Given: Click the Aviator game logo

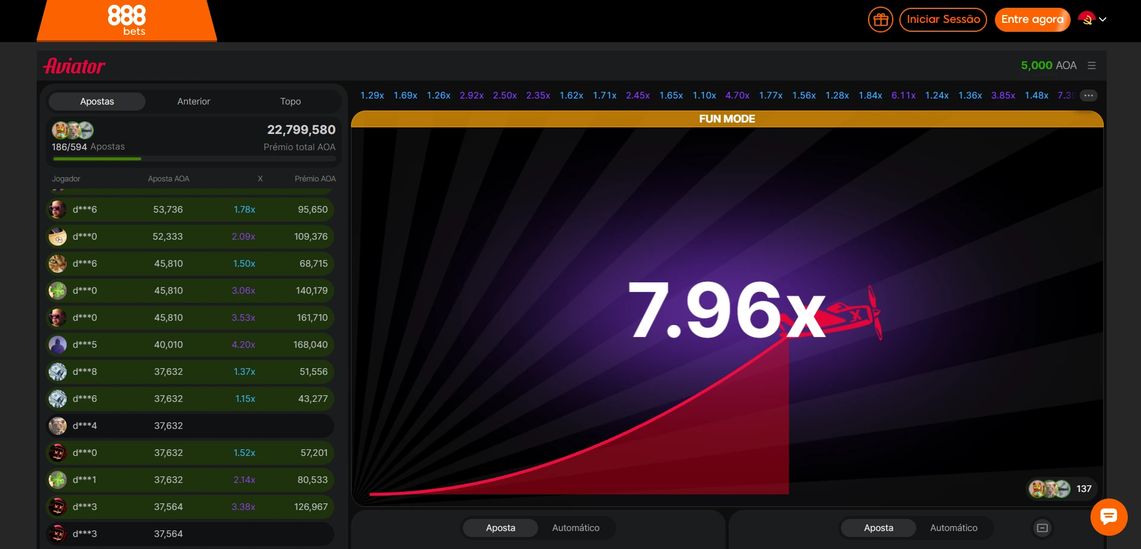Looking at the screenshot, I should [x=75, y=65].
